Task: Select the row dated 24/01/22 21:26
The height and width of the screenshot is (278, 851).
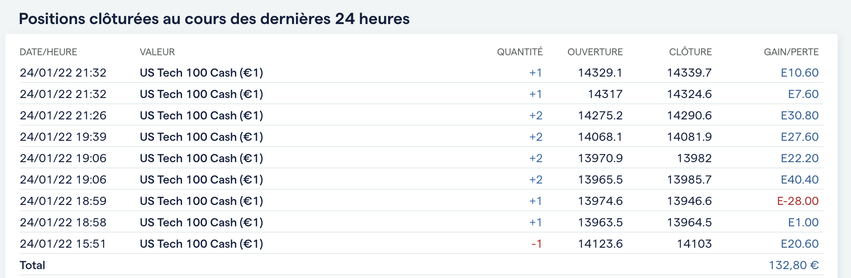Action: point(421,115)
